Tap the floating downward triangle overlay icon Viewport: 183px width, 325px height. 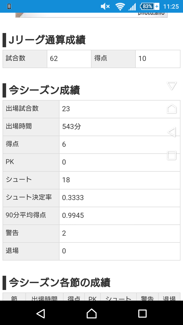172,86
